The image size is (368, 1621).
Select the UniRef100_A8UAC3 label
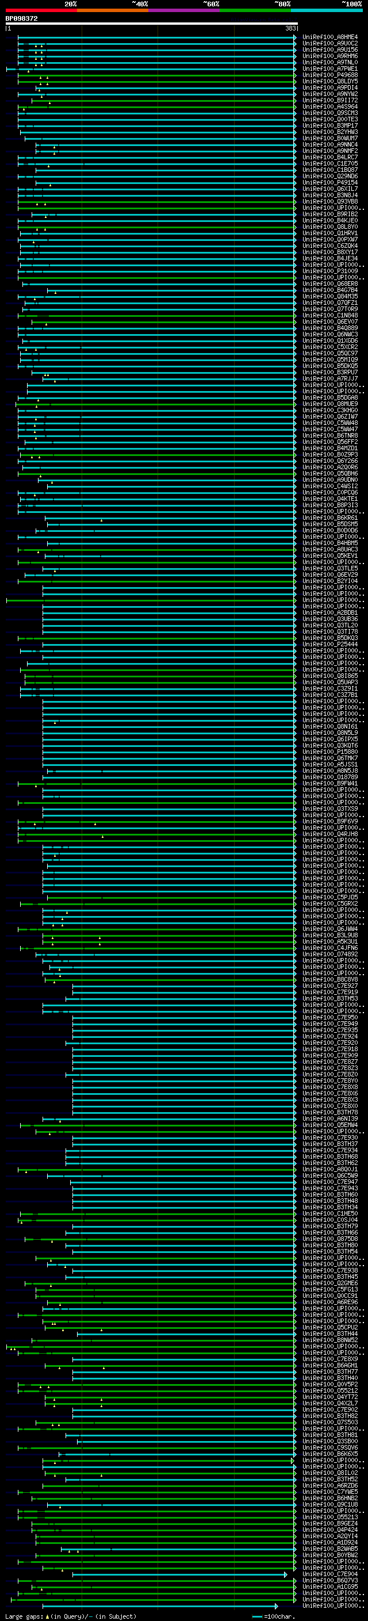pos(330,549)
